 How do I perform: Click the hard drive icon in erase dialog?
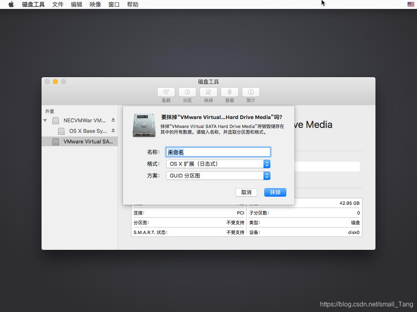coord(144,125)
